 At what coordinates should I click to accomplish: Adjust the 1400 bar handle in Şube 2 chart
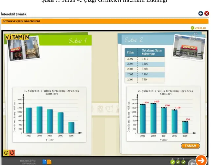[153, 103]
